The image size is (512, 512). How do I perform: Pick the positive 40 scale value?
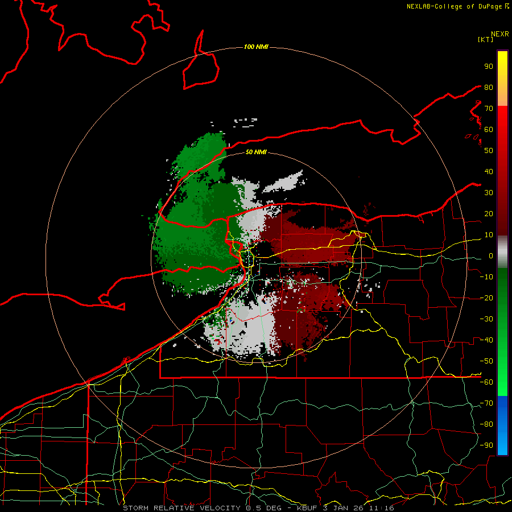click(x=489, y=171)
